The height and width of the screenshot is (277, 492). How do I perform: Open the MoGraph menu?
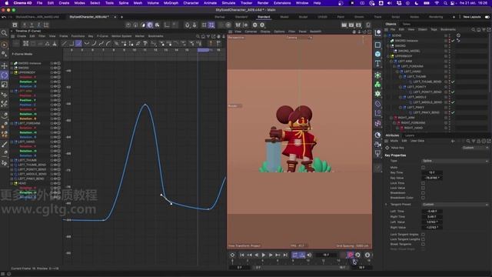pyautogui.click(x=171, y=3)
